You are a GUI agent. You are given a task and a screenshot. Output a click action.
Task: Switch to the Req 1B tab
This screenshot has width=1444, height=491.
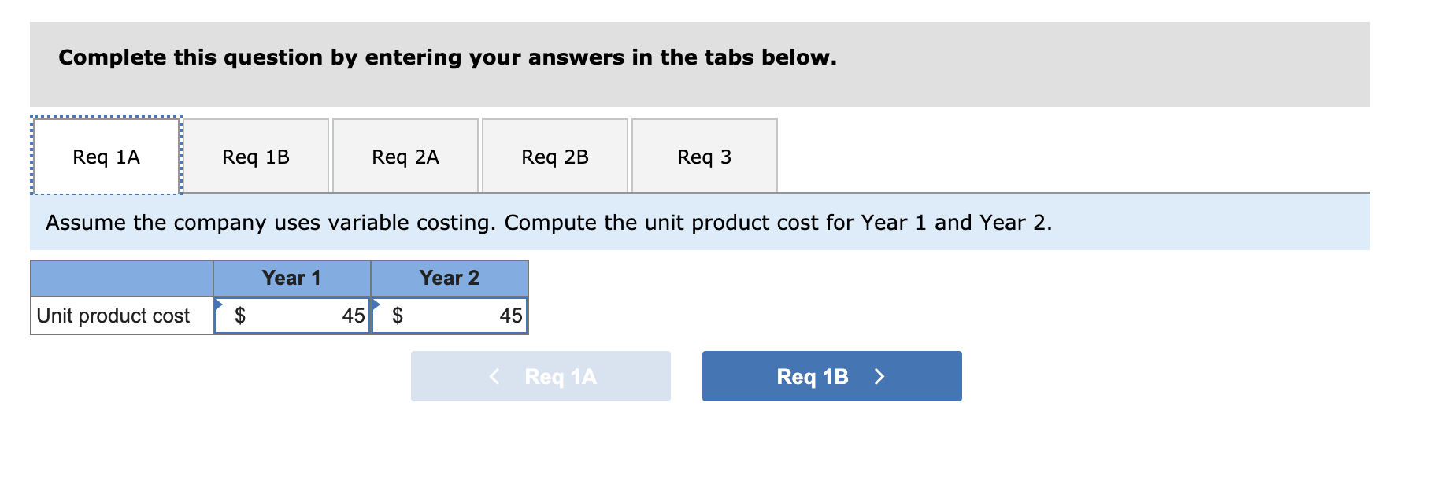point(255,156)
